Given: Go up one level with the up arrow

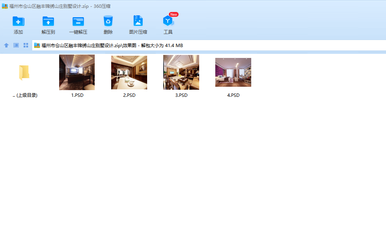Looking at the screenshot, I should coord(6,45).
